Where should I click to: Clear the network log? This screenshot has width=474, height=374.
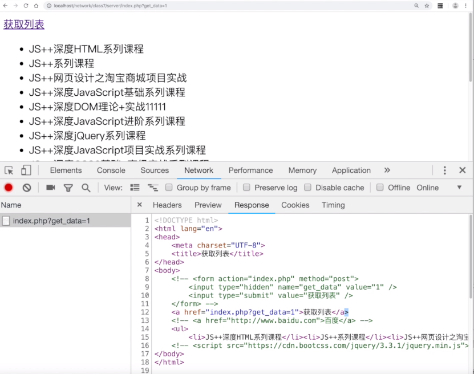click(27, 188)
